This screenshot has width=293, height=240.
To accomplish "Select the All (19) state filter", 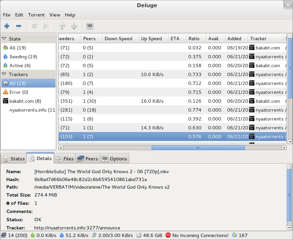I will coord(28,48).
